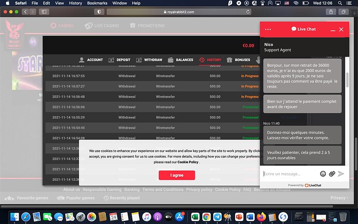Open the Responsible Gaming footer link

coord(102,190)
